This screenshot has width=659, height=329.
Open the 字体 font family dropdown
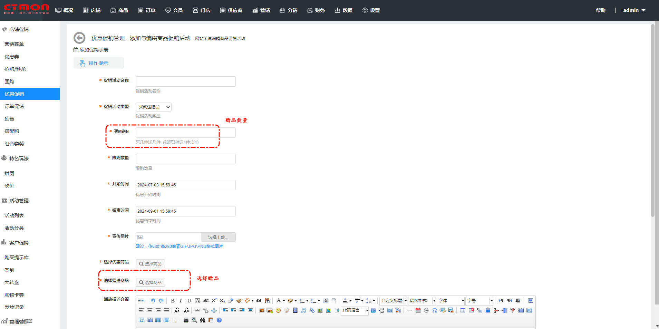pyautogui.click(x=451, y=301)
